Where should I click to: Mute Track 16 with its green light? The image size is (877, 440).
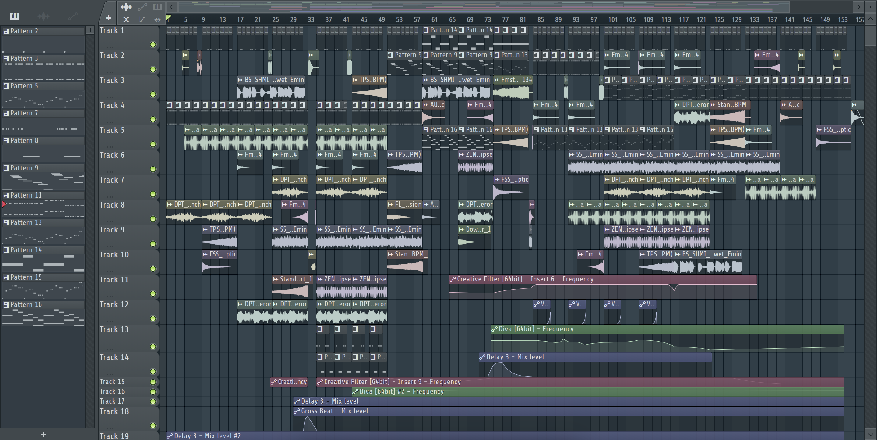click(153, 392)
